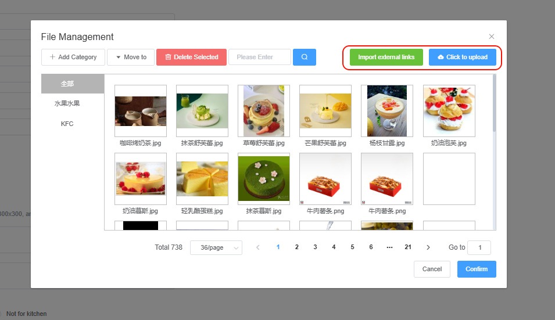Click the pagination ellipsis more-pages icon
The image size is (555, 320).
point(389,247)
